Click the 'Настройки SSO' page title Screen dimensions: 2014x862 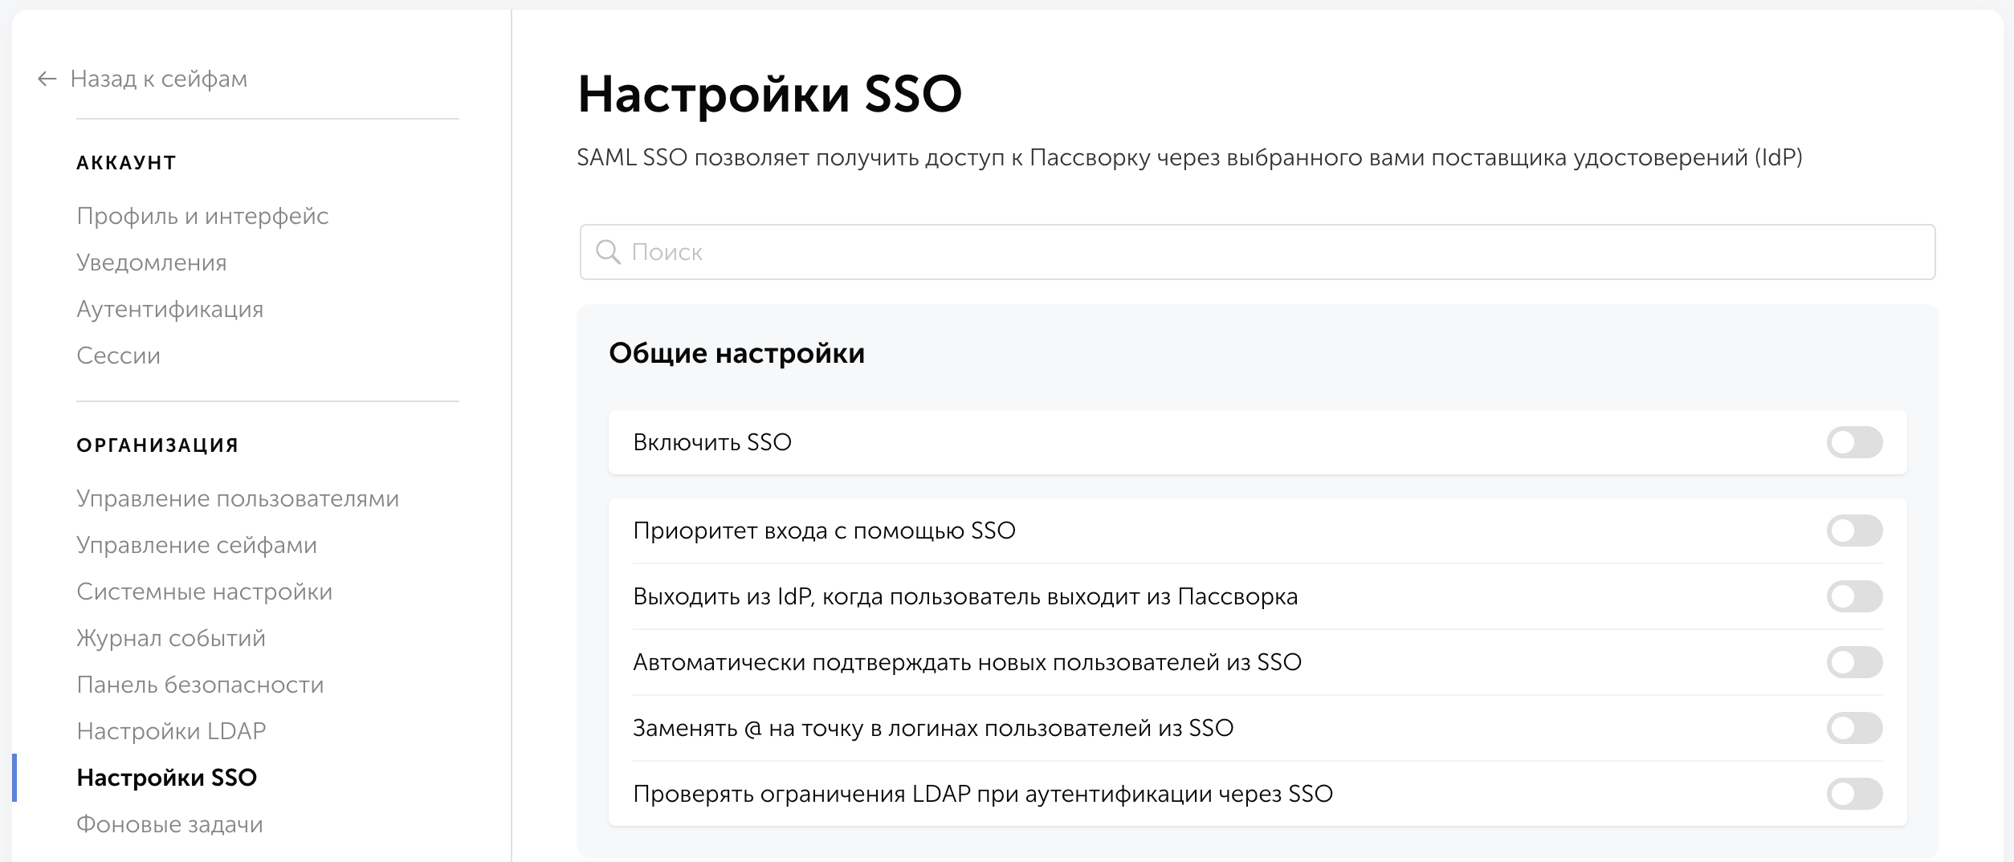[x=769, y=94]
